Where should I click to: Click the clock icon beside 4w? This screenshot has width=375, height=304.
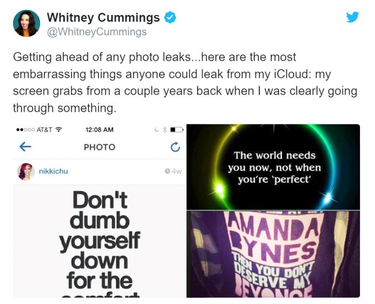pyautogui.click(x=167, y=171)
